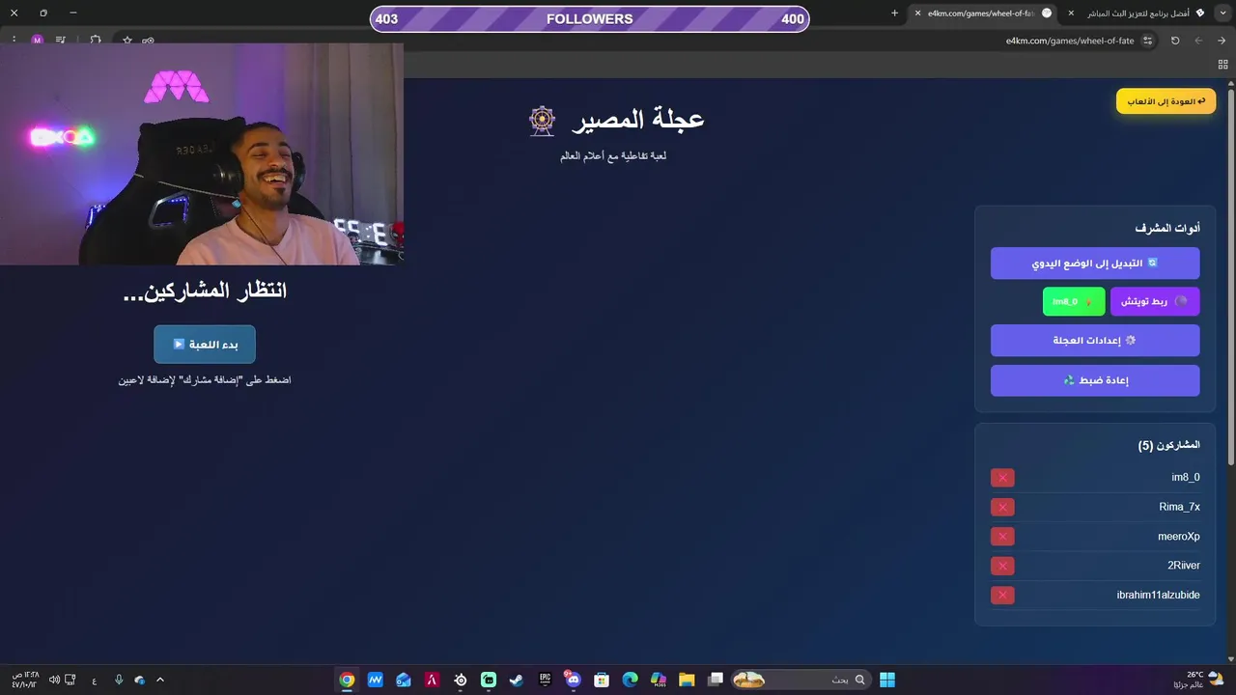Click the green im8_0 connected account badge
Screen dimensions: 1236x695
tap(1074, 301)
